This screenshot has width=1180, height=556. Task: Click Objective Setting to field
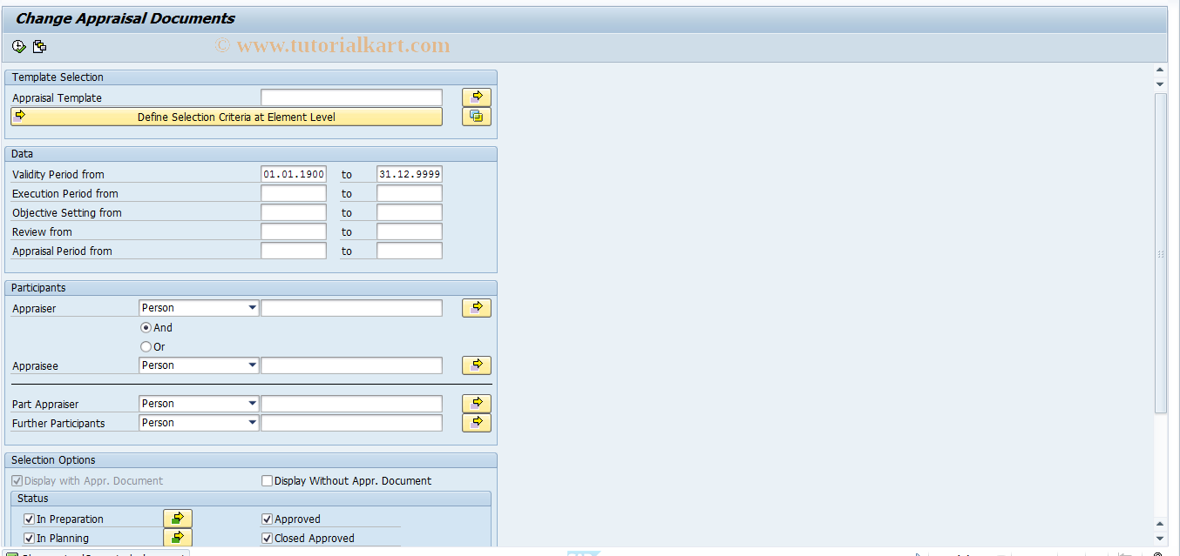[410, 212]
